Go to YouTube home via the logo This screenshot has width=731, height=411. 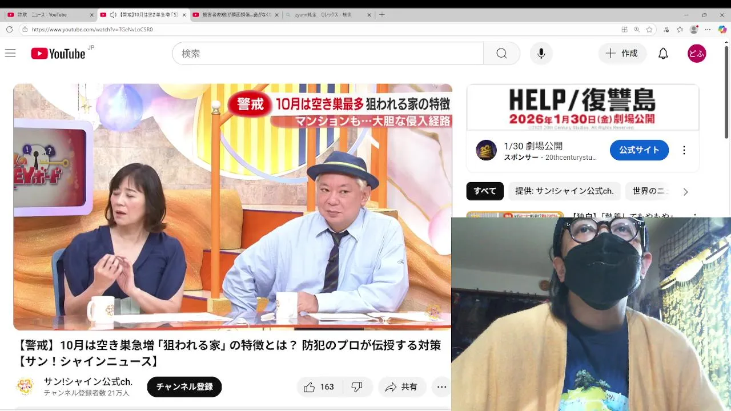pos(58,53)
